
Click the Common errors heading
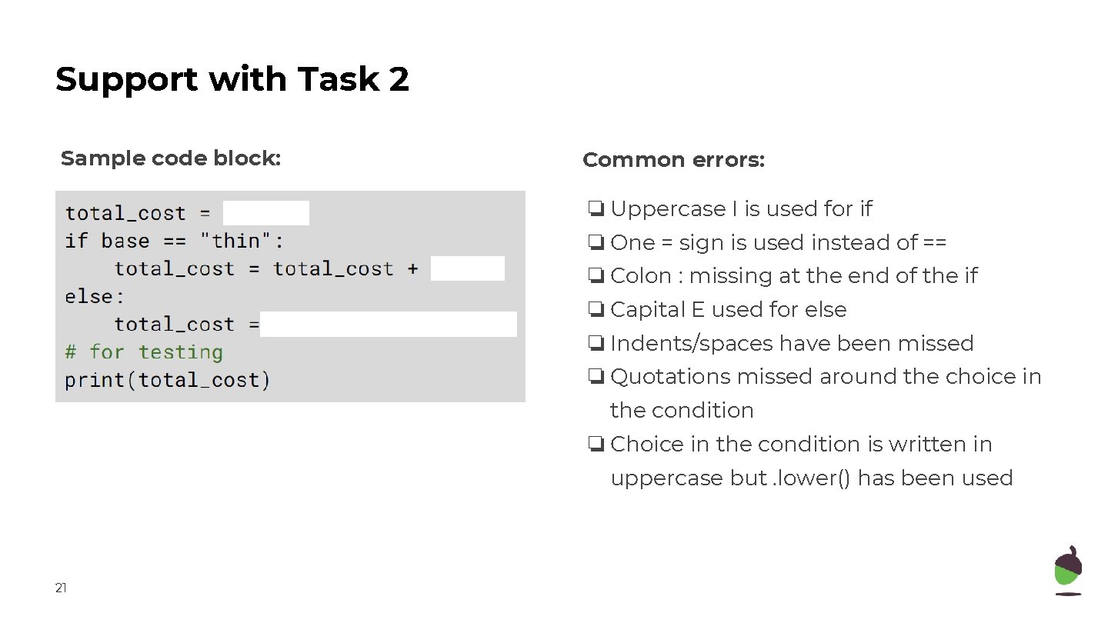674,160
